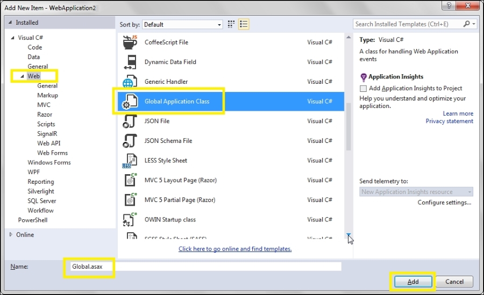Collapse the Installed section
The width and height of the screenshot is (484, 295).
click(x=10, y=22)
